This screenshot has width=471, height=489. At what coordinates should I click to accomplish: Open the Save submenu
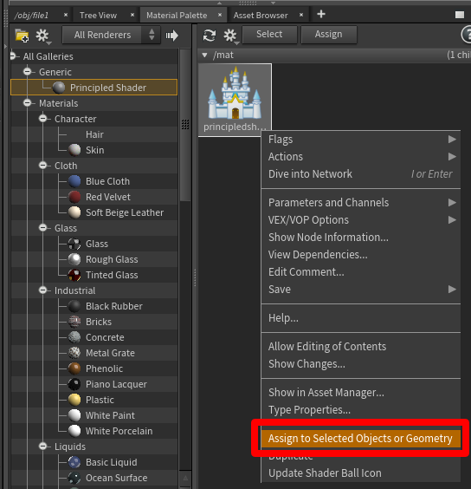[361, 290]
